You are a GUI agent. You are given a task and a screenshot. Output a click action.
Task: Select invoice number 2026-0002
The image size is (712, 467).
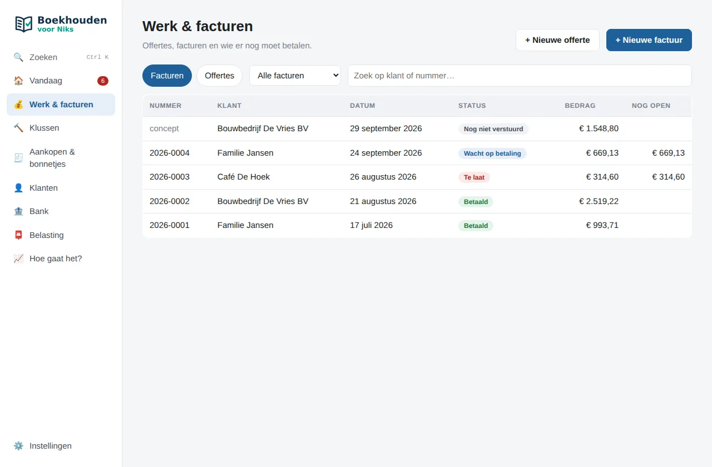pyautogui.click(x=170, y=201)
